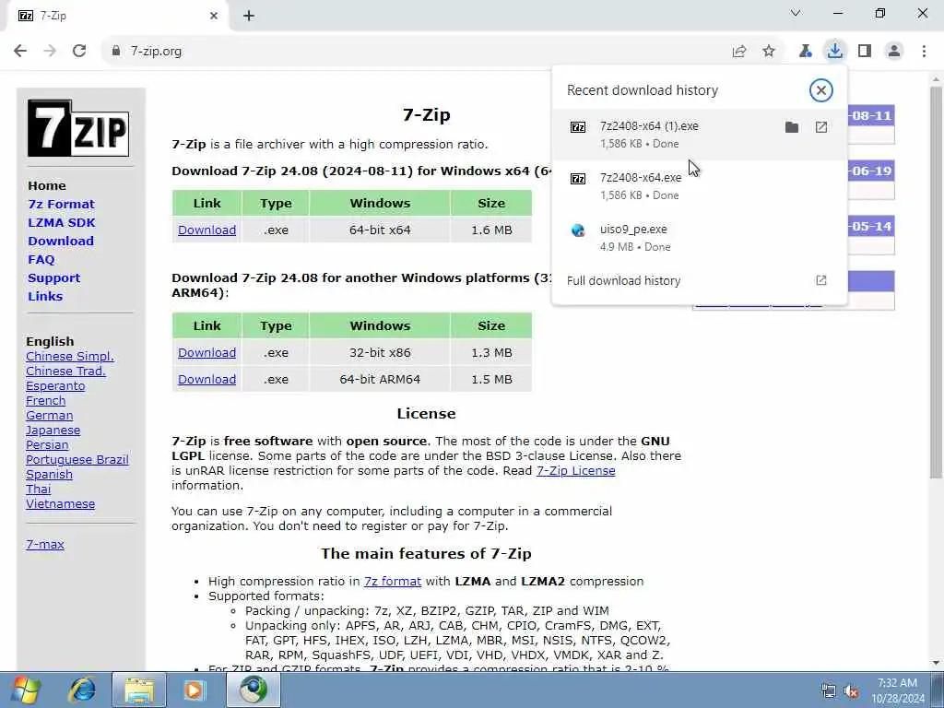Go to the Download sidebar page
This screenshot has width=944, height=708.
(x=61, y=241)
